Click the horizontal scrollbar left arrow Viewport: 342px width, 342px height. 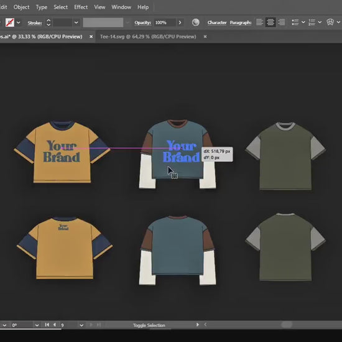click(x=205, y=325)
